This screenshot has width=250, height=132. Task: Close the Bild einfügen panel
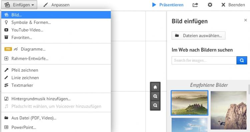click(x=246, y=20)
